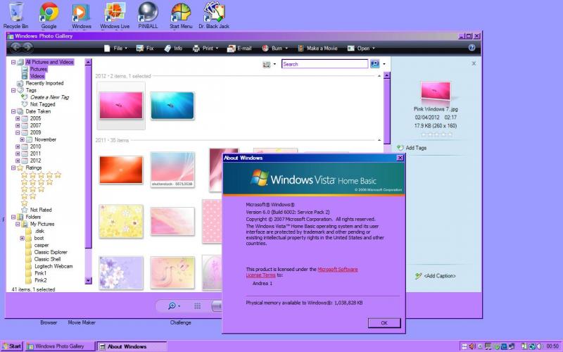Click Make a Movie button
The image size is (563, 352).
click(x=318, y=48)
